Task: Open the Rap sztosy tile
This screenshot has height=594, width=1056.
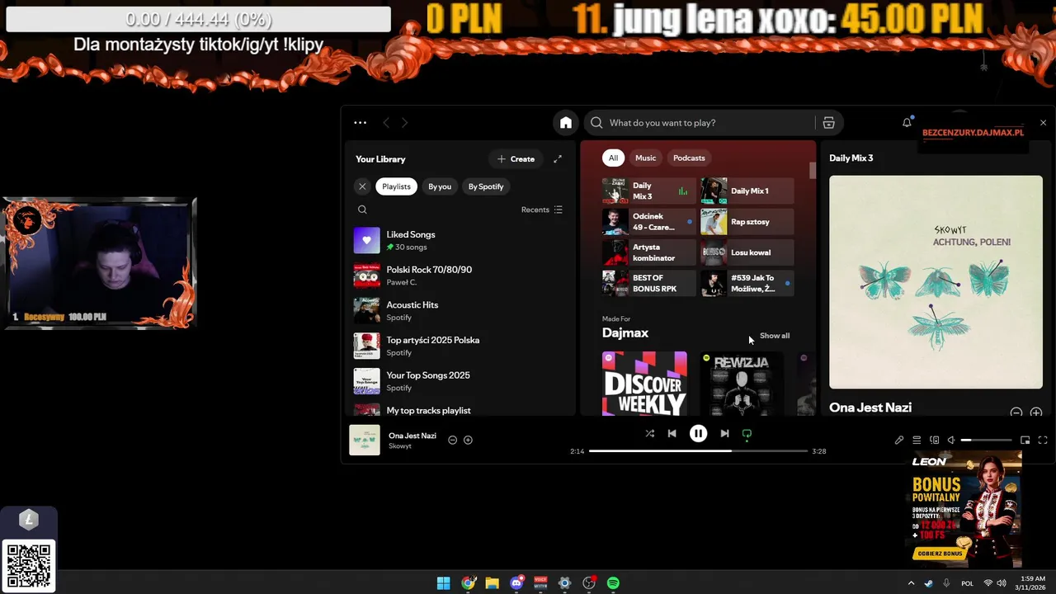Action: [747, 221]
